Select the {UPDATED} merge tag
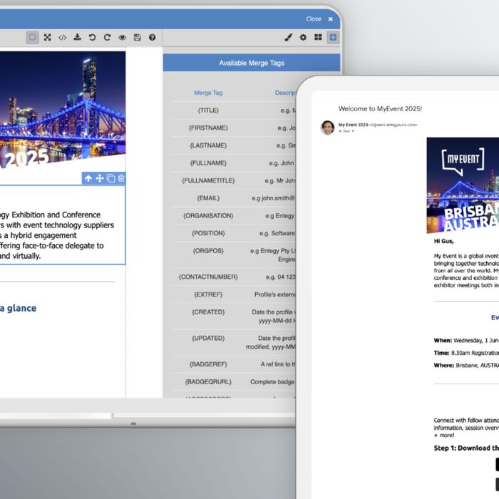 (x=208, y=338)
